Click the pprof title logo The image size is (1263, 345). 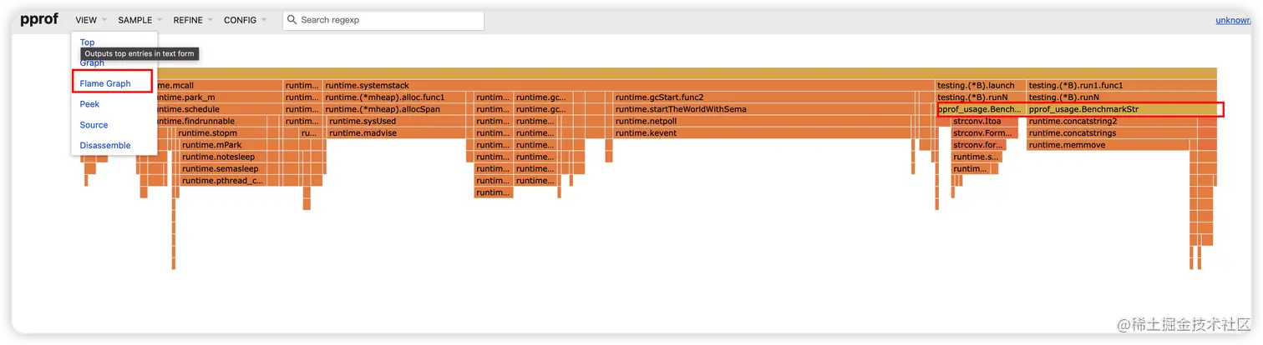pos(40,20)
